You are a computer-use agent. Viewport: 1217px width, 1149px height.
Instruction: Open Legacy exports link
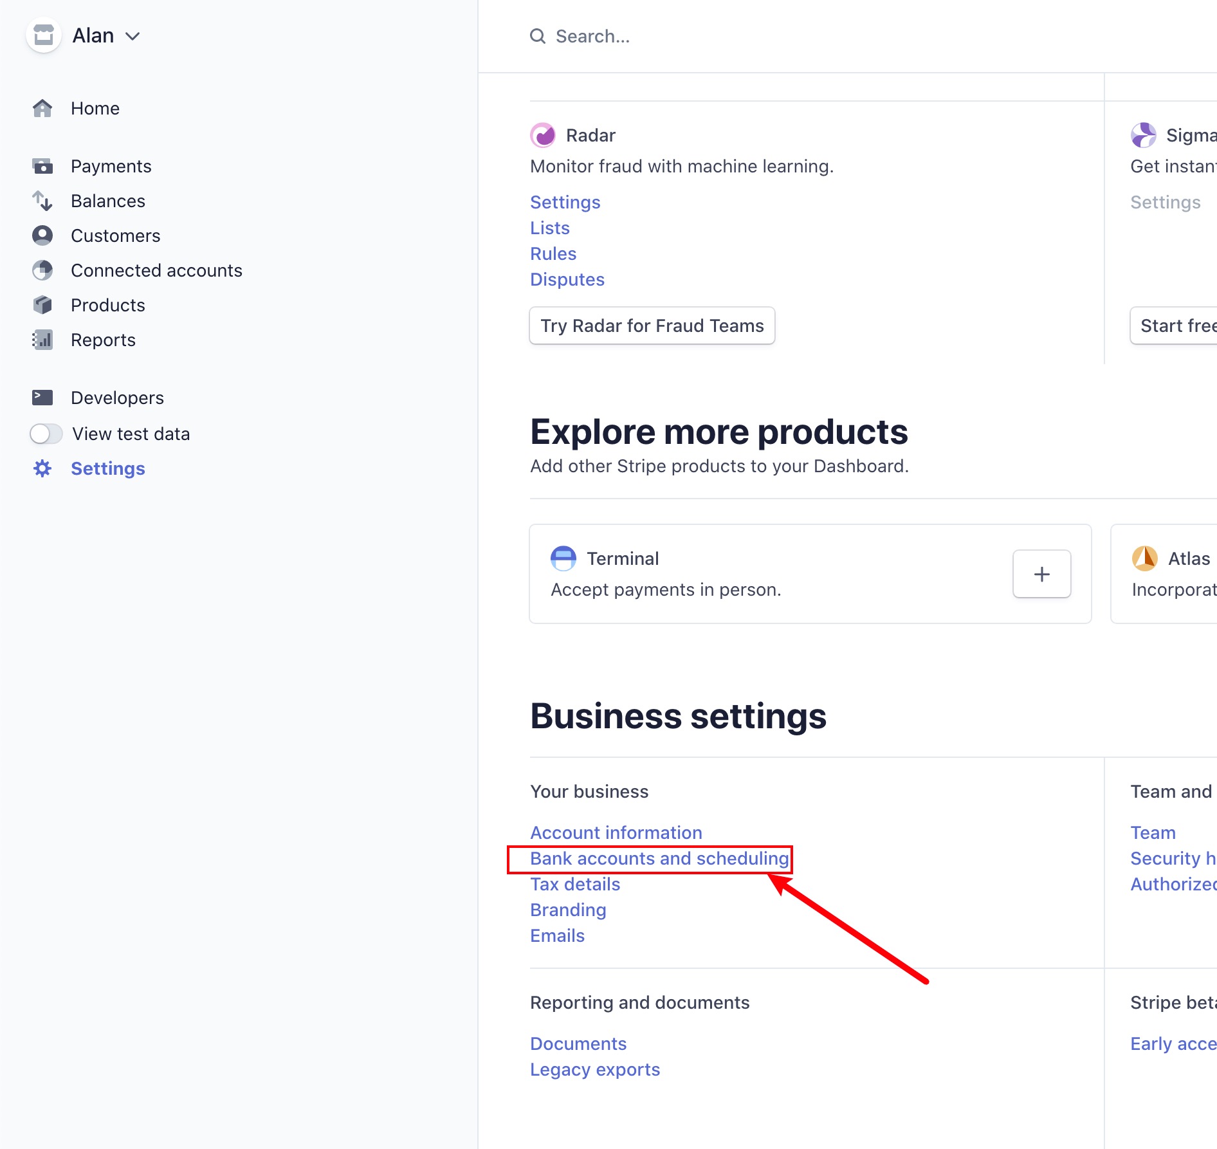click(595, 1069)
